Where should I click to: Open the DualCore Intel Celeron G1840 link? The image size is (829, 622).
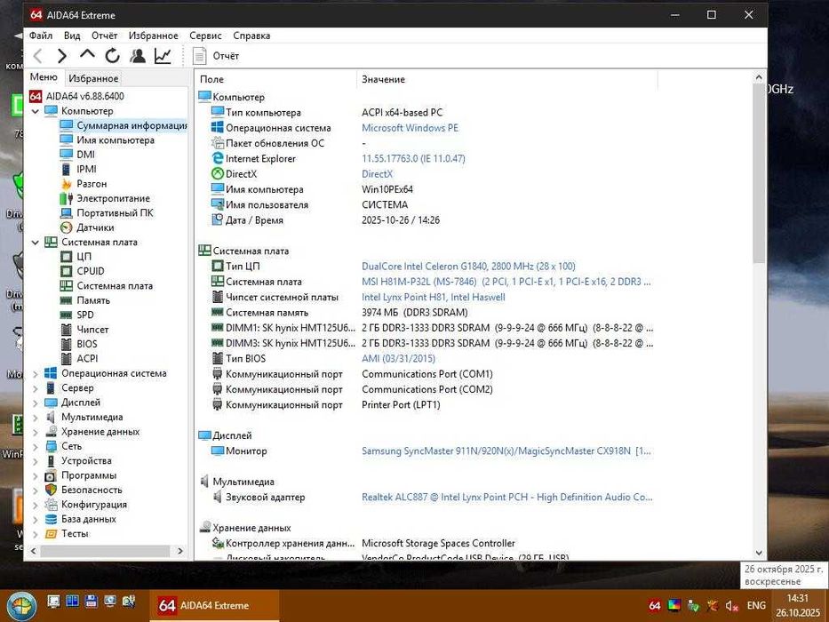coord(468,266)
